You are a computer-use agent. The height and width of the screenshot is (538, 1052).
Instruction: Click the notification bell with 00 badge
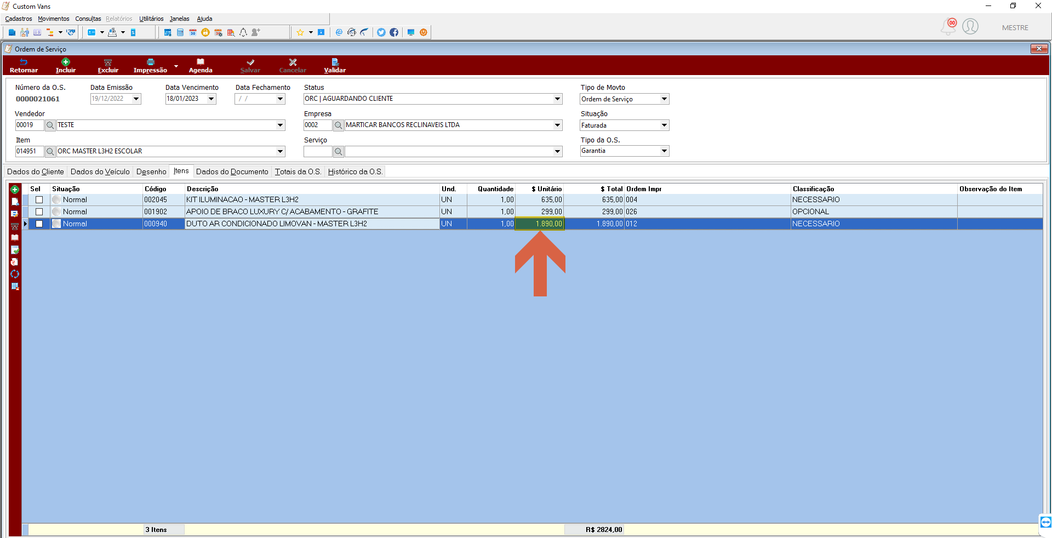949,26
